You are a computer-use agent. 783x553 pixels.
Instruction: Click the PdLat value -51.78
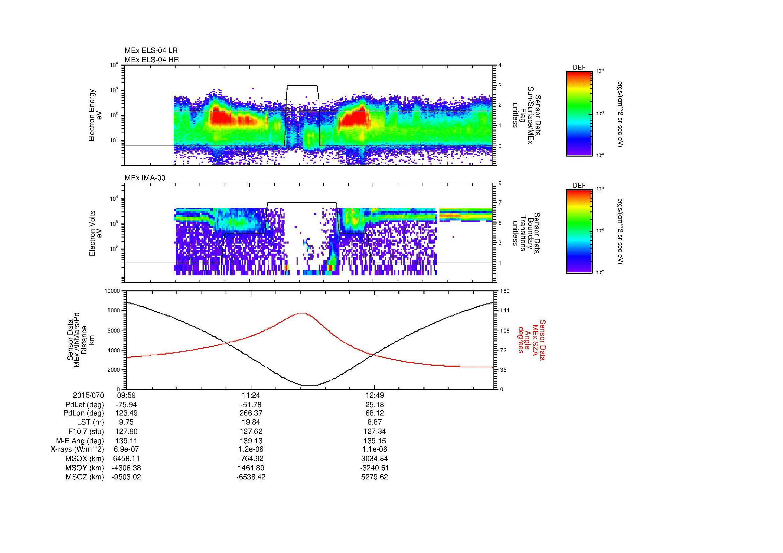pyautogui.click(x=250, y=405)
